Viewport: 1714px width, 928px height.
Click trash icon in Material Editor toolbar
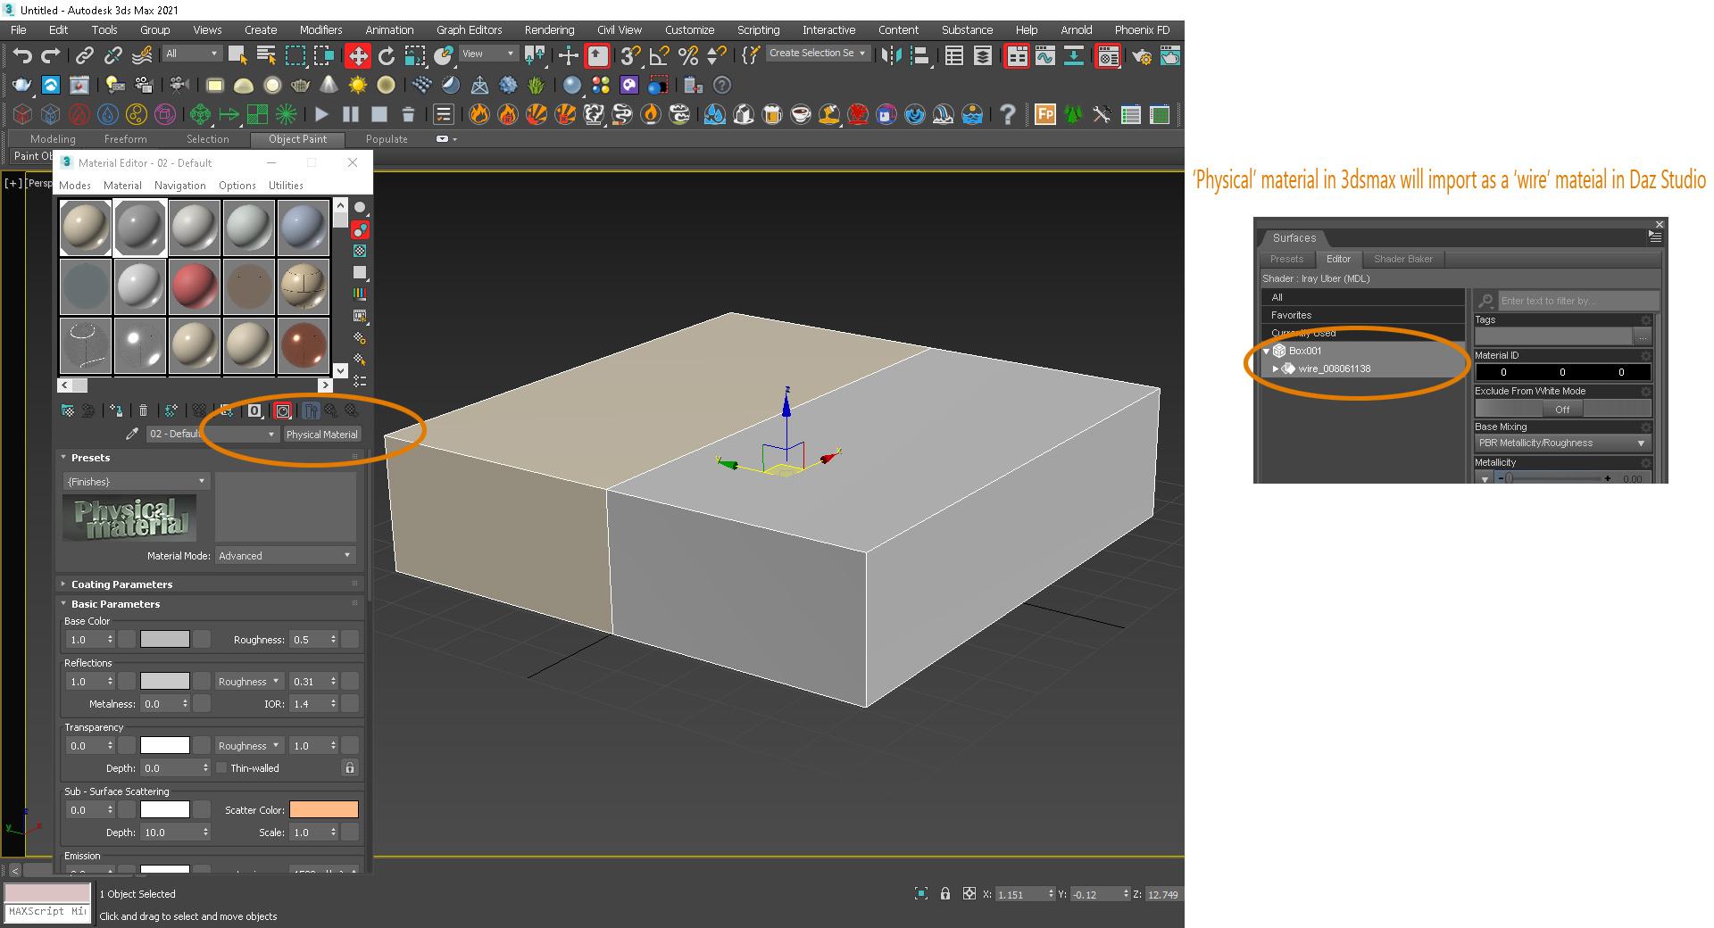coord(143,410)
